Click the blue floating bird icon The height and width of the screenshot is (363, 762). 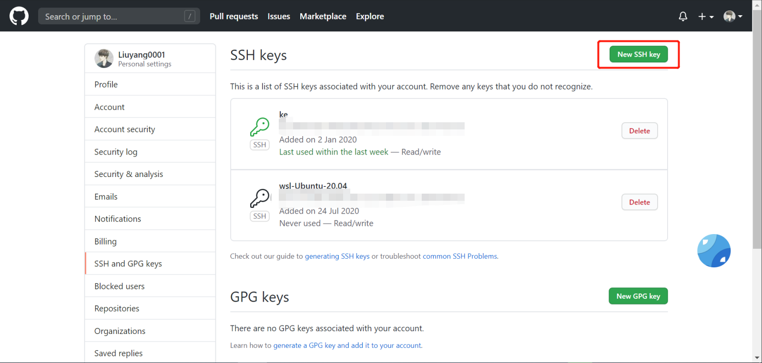click(x=714, y=251)
